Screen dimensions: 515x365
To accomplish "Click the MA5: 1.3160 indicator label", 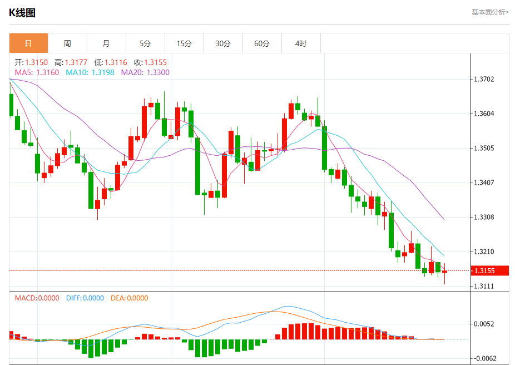I will pos(37,72).
